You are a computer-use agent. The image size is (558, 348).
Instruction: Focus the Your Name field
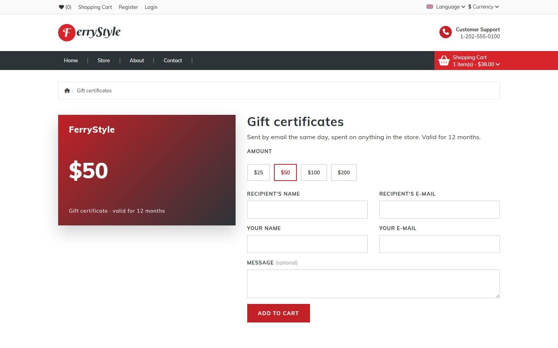coord(307,244)
